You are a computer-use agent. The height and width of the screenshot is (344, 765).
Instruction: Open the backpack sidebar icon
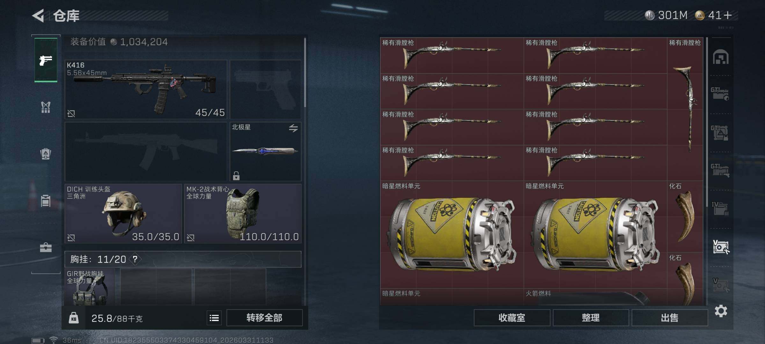46,154
